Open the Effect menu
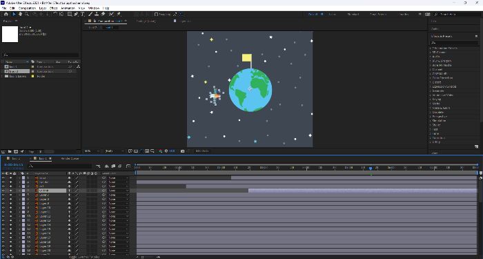 click(53, 8)
